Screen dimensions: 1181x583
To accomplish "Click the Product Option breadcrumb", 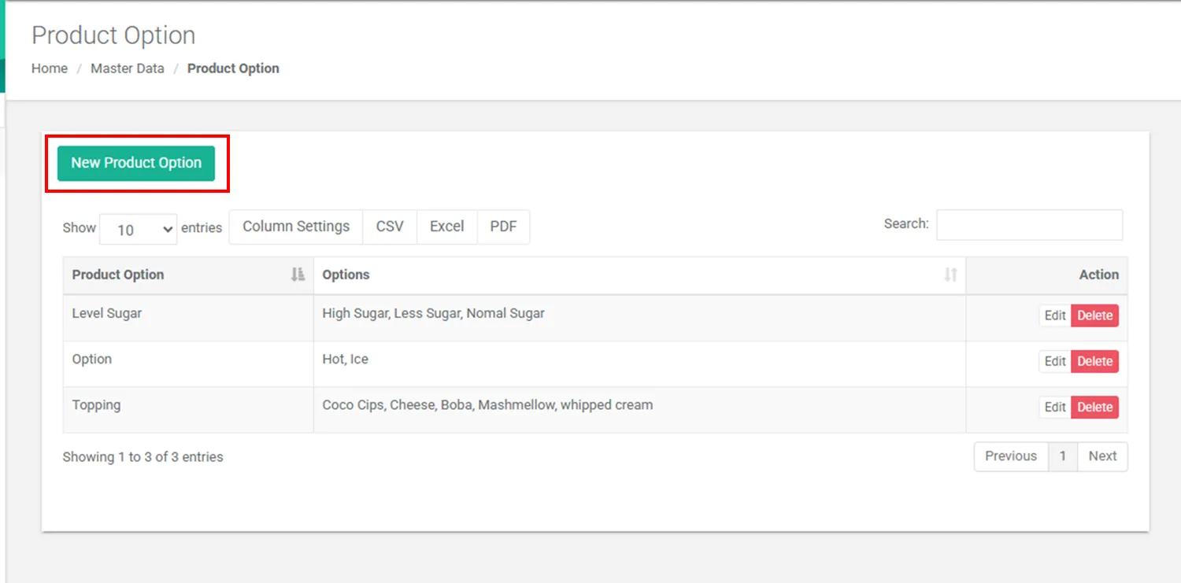I will pos(233,68).
